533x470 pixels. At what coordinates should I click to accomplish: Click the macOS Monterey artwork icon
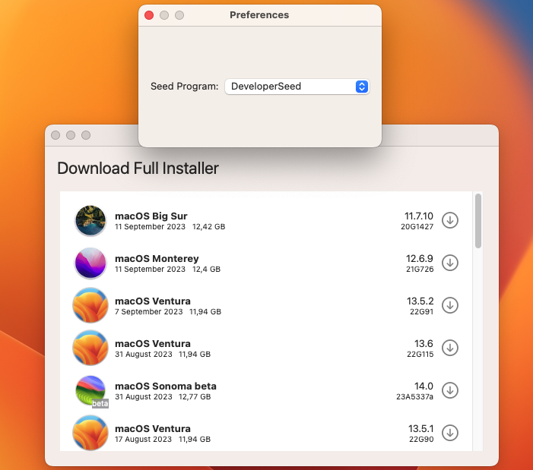(x=90, y=263)
